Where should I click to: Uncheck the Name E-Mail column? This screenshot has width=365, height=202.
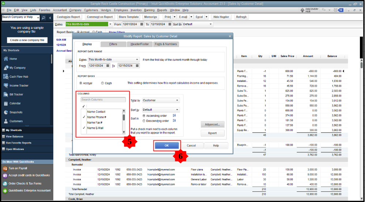point(84,128)
